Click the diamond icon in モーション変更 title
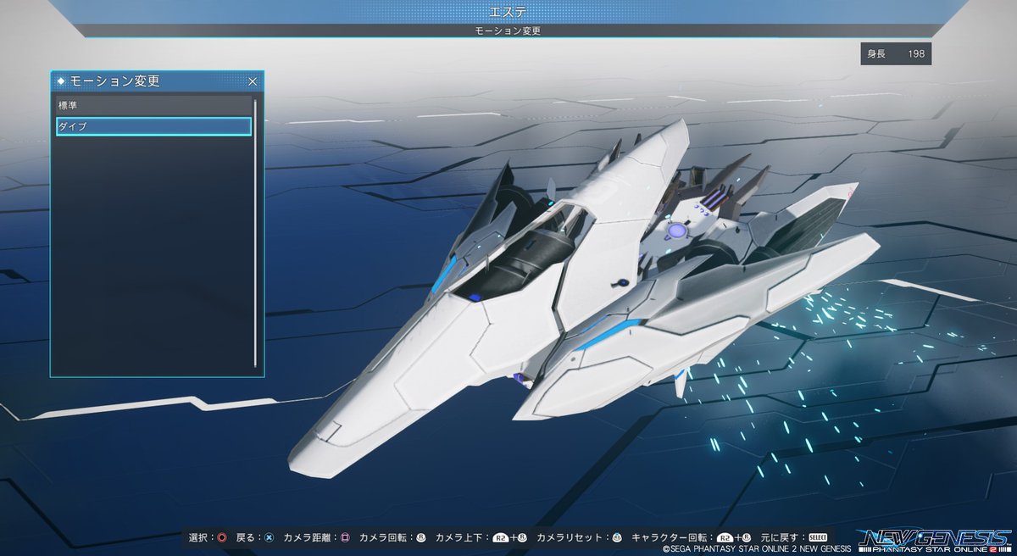This screenshot has height=556, width=1017. tap(60, 81)
